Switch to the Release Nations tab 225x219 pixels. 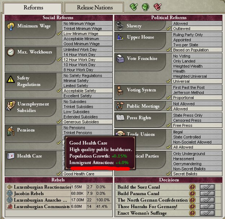click(x=94, y=8)
